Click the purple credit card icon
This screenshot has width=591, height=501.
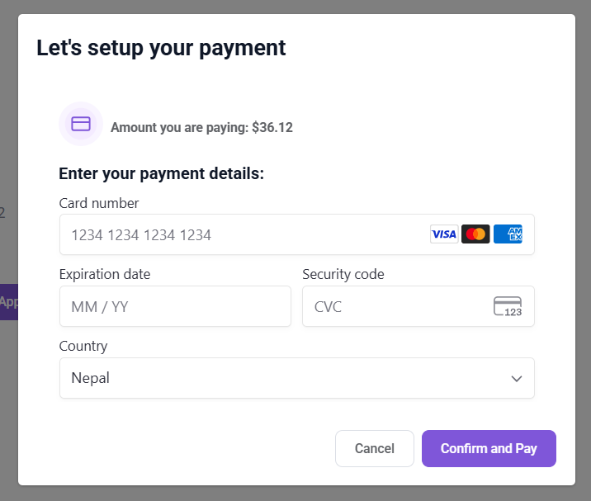pyautogui.click(x=80, y=124)
